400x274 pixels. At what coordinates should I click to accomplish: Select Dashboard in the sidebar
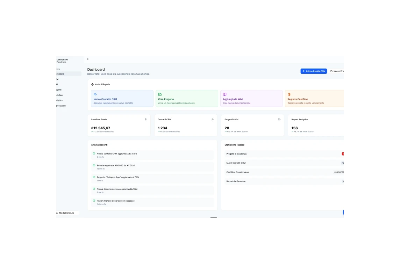(x=69, y=74)
